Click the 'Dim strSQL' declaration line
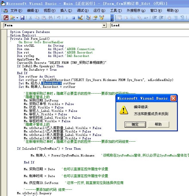This screenshot has height=196, width=189. pos(40,45)
